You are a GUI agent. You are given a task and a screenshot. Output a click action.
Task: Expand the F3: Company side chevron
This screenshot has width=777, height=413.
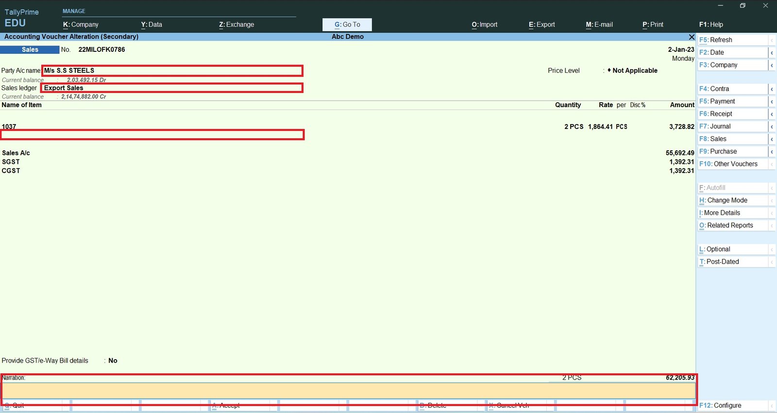pos(772,65)
